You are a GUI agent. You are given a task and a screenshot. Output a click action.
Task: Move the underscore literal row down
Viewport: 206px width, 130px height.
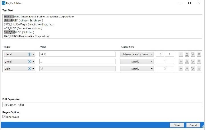[193, 61]
